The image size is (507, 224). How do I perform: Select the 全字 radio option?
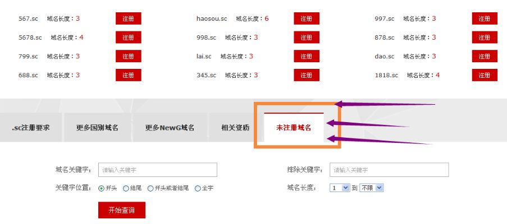pos(198,189)
